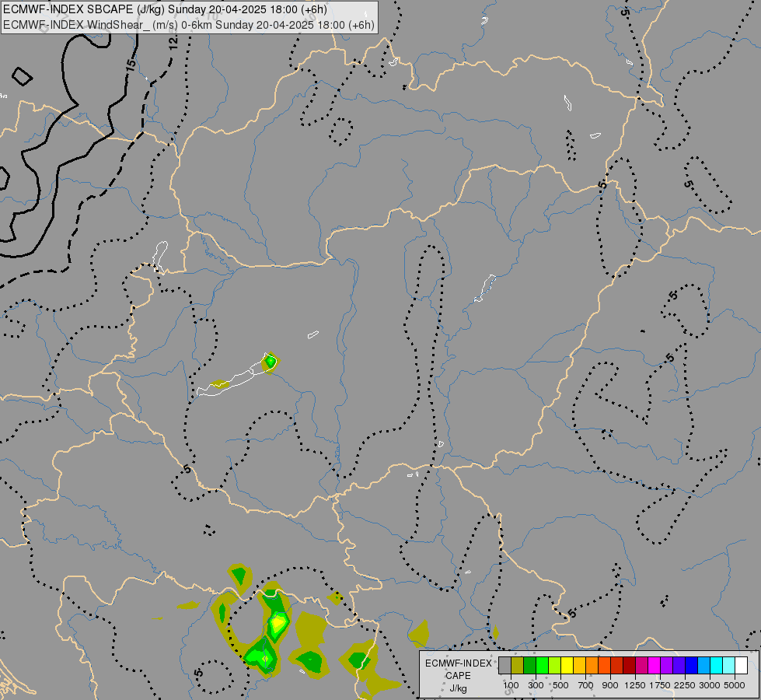Click the '1750' legend value
The width and height of the screenshot is (761, 700).
click(660, 685)
